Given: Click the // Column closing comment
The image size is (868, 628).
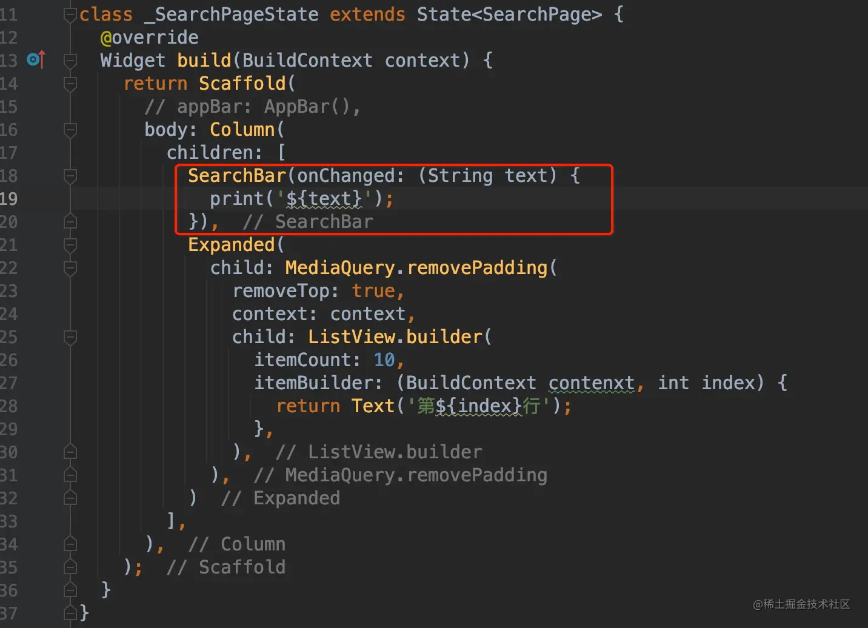Looking at the screenshot, I should point(236,544).
